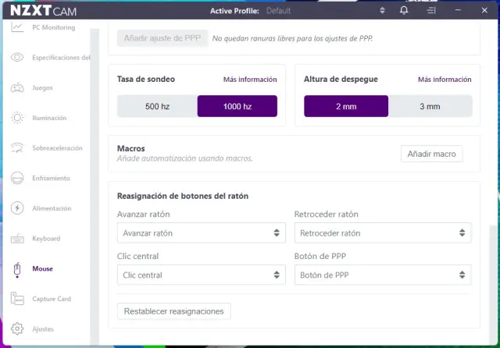The image size is (500, 348).
Task: Click the Iluminación sun icon
Action: [17, 118]
